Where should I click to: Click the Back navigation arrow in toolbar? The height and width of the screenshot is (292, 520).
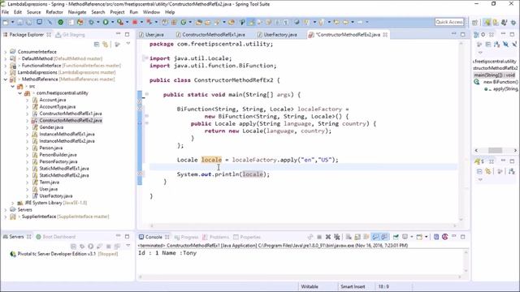pos(346,22)
